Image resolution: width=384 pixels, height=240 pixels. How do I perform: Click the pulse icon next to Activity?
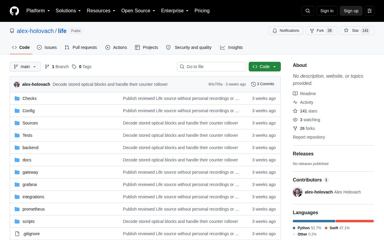(295, 102)
